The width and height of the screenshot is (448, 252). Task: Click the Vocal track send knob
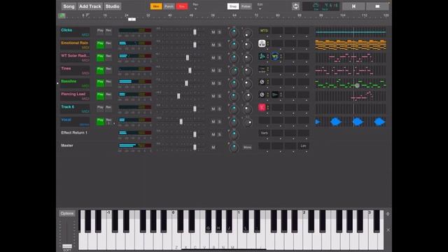247,122
